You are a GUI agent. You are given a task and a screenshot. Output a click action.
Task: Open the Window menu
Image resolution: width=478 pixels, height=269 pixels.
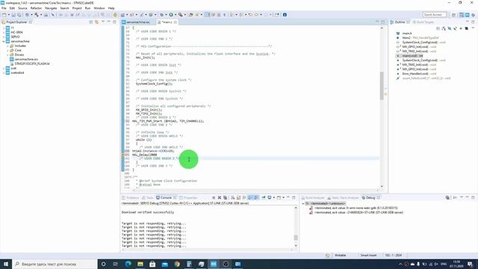pos(99,8)
